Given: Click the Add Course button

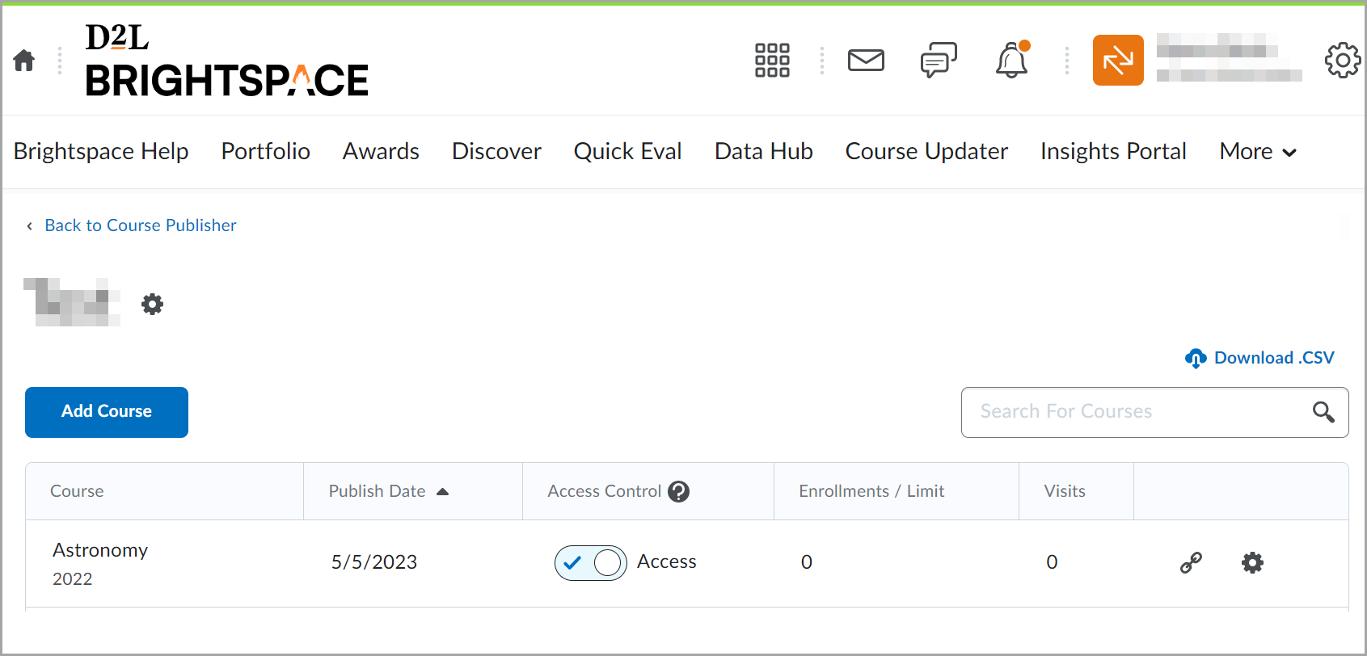Looking at the screenshot, I should click(107, 412).
